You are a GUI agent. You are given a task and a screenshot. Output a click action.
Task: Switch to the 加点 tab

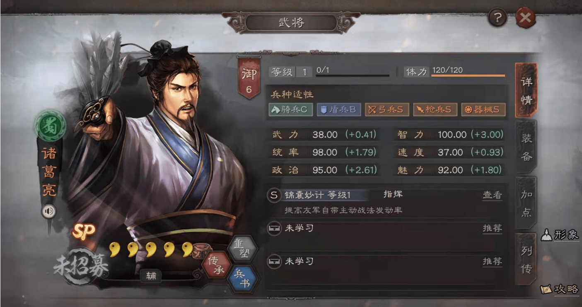pos(526,203)
